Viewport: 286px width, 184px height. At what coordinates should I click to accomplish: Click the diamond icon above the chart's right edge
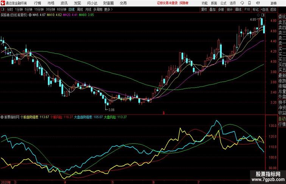[258, 15]
